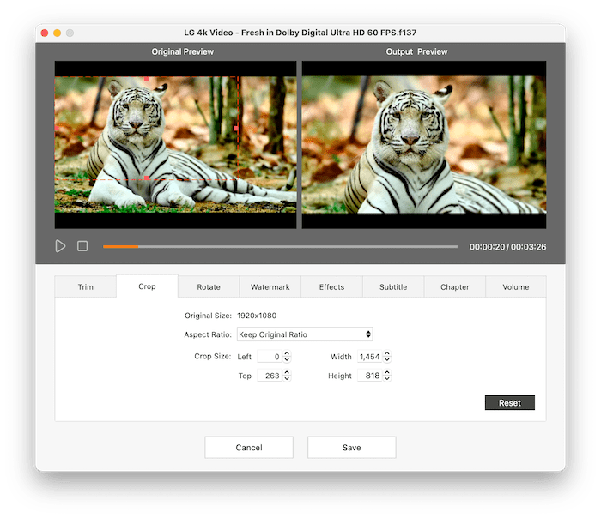This screenshot has height=518, width=601.
Task: Select the Watermark tab
Action: 270,287
